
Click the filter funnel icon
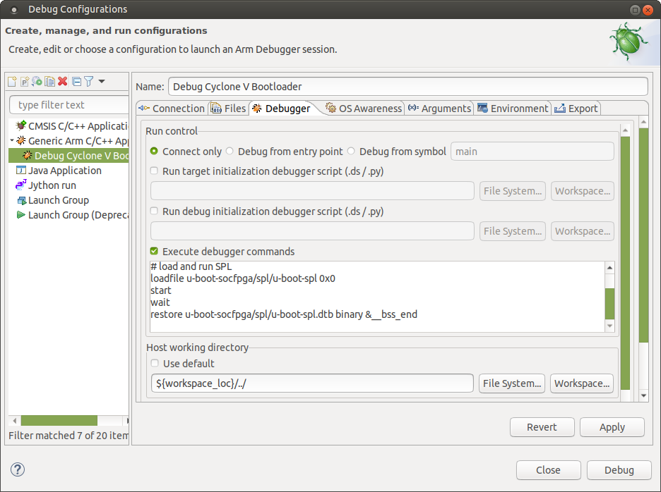[x=88, y=82]
